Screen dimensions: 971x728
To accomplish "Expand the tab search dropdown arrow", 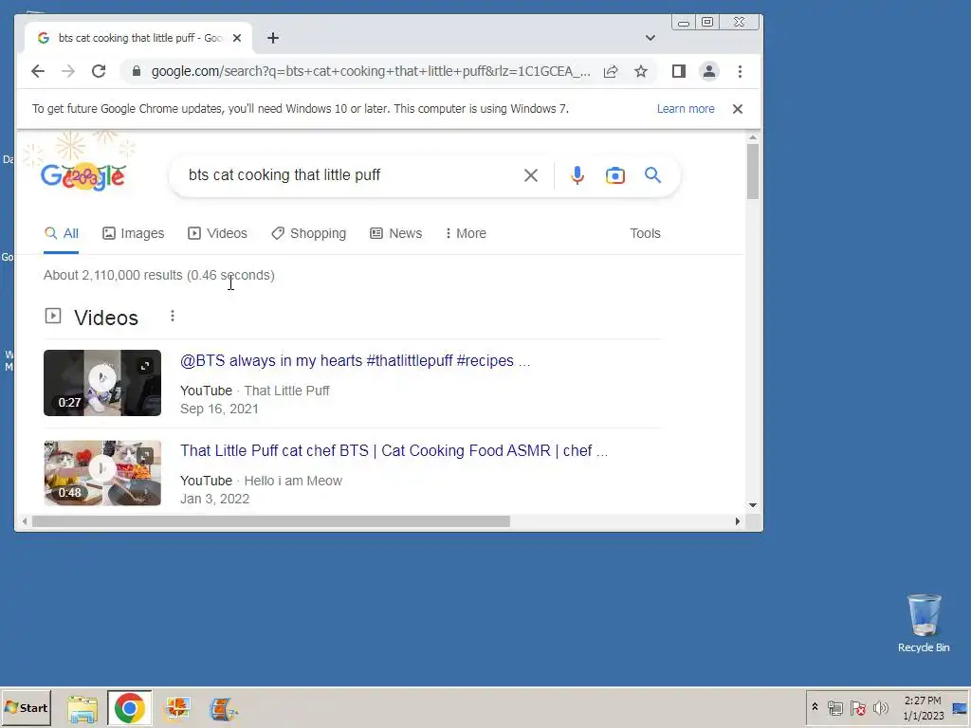I will coord(650,38).
